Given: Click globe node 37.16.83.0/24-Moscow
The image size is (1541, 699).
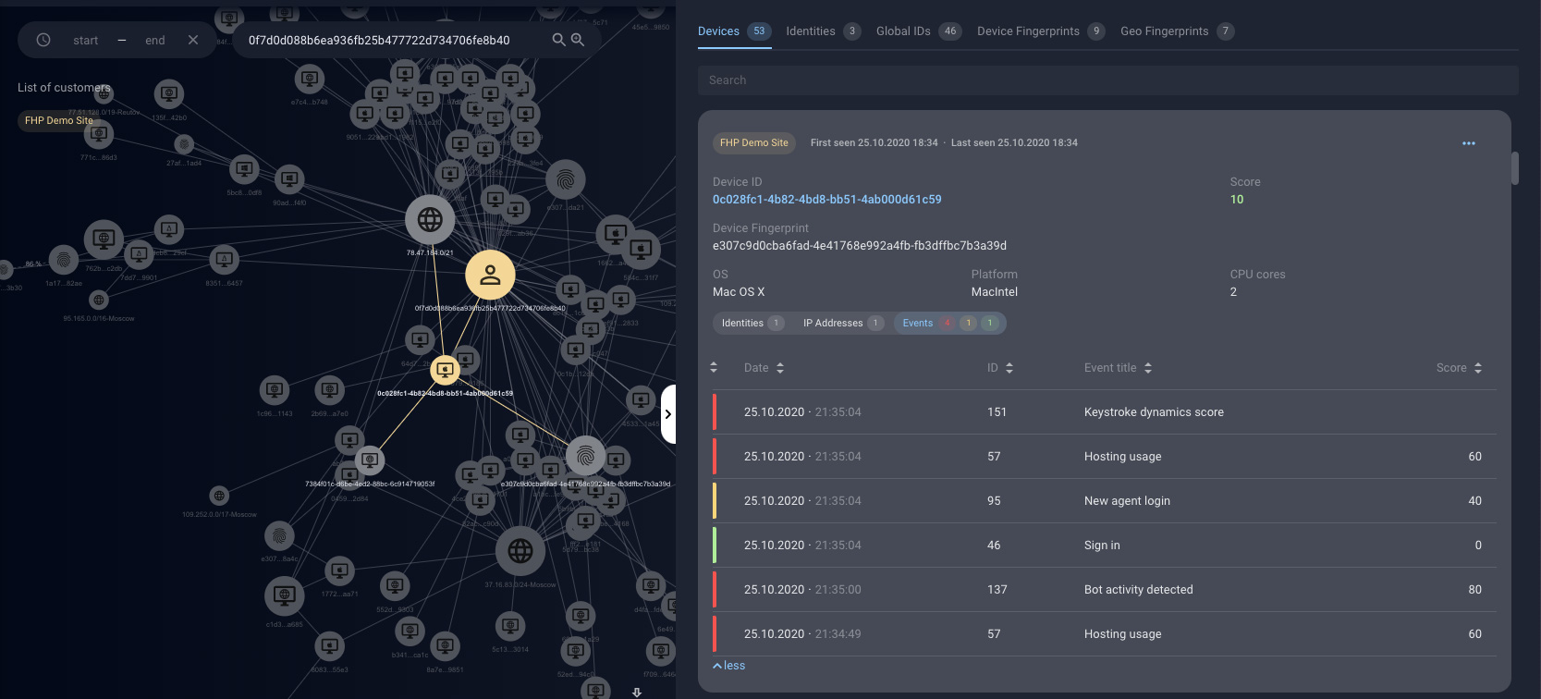Looking at the screenshot, I should point(520,551).
